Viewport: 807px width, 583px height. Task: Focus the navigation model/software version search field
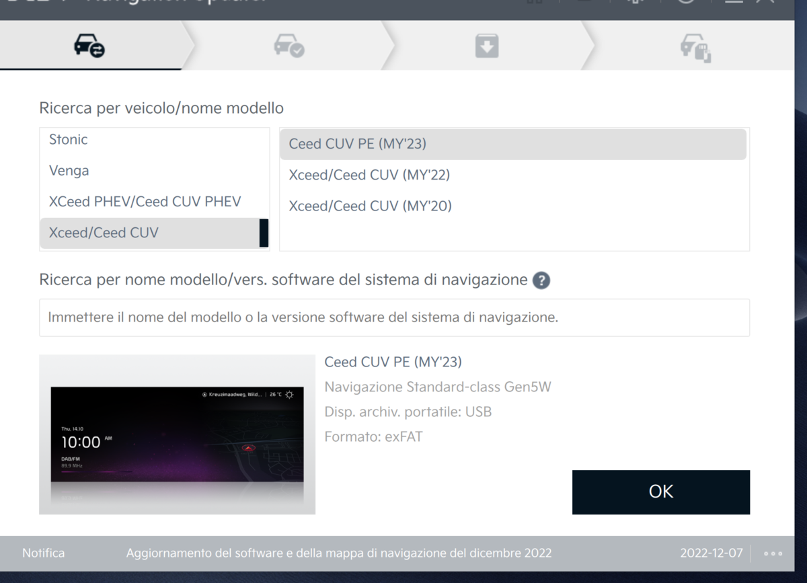(394, 317)
